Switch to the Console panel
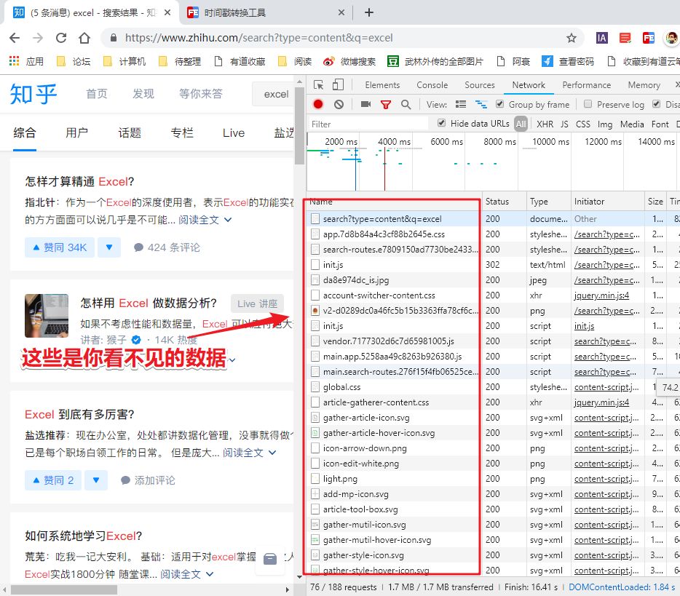 432,84
